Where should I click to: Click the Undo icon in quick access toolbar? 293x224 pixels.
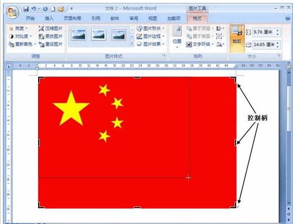(34, 9)
